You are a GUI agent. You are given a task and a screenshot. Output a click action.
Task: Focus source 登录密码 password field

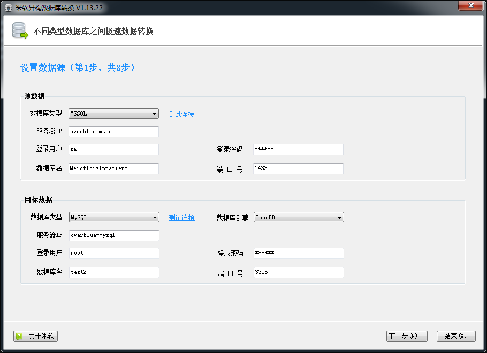tap(298, 149)
